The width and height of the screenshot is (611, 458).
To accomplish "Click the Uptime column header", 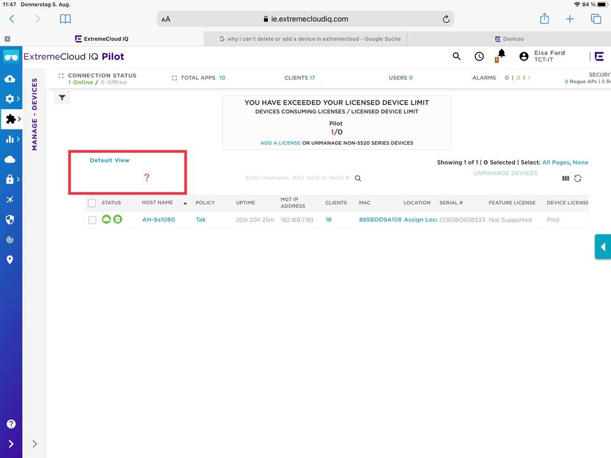I will (x=245, y=203).
